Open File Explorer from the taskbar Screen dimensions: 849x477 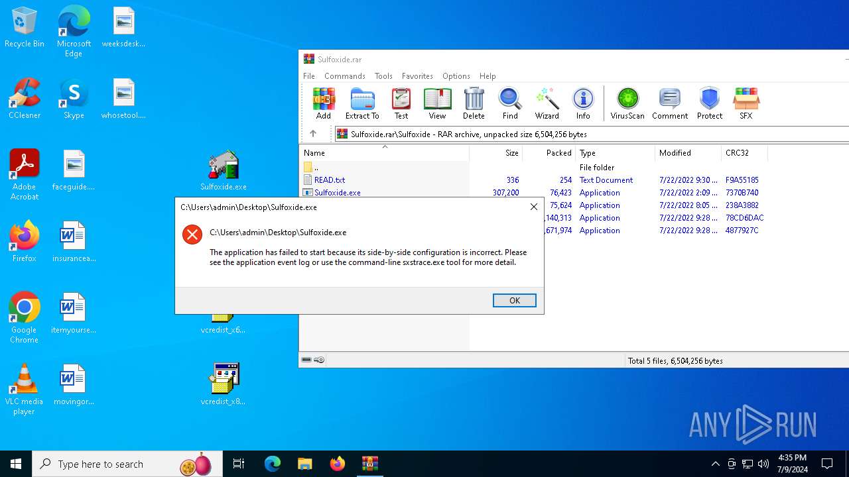click(x=304, y=464)
